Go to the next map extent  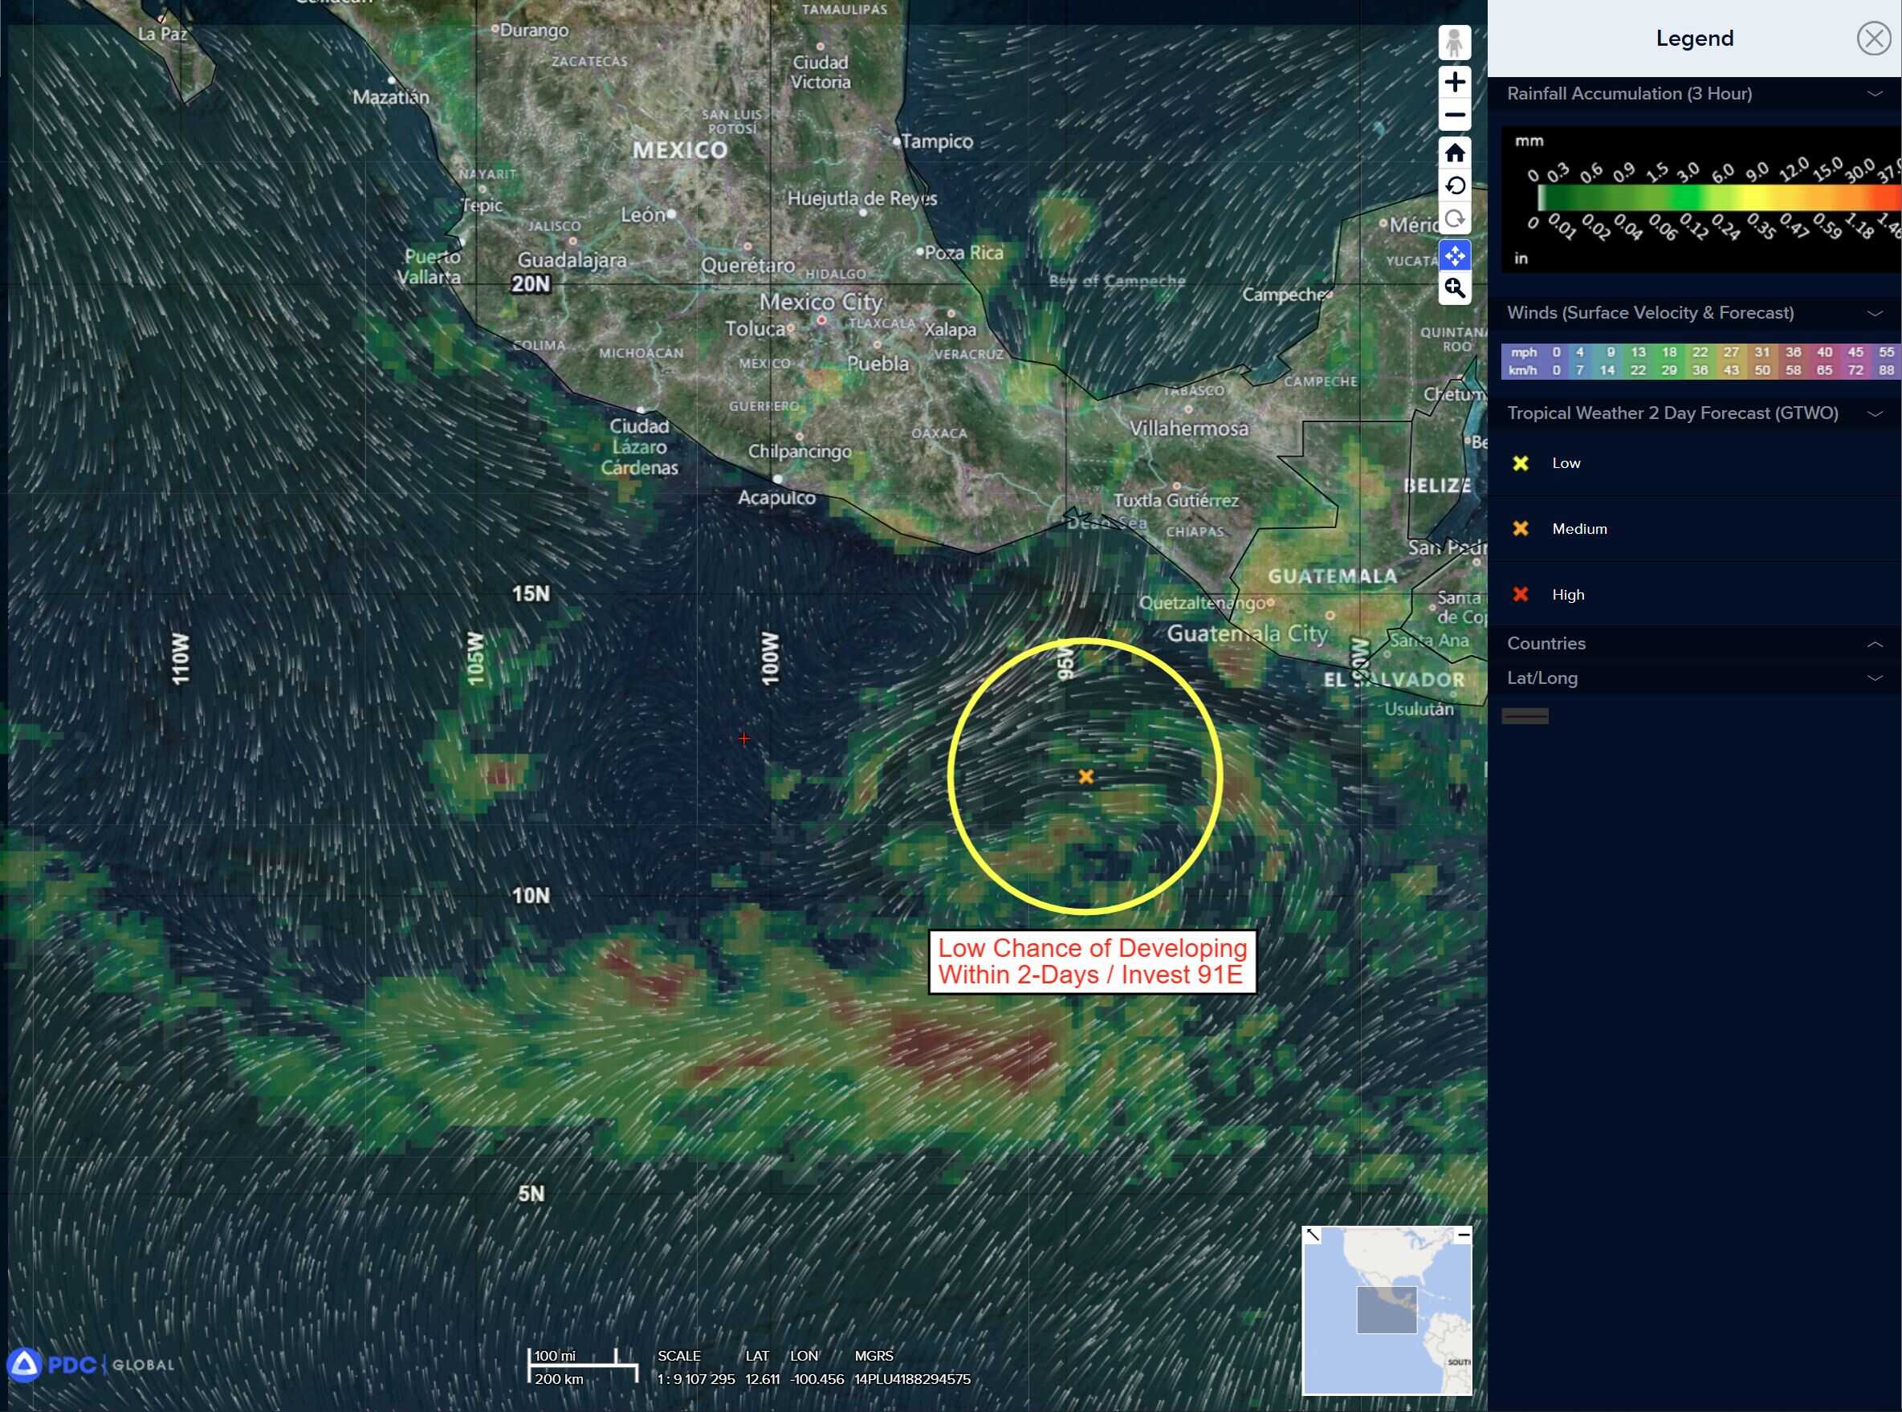[1454, 219]
